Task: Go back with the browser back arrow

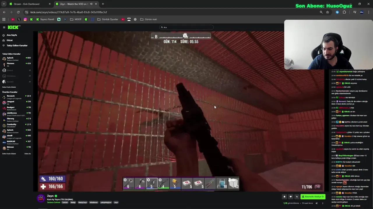Action: pos(4,12)
